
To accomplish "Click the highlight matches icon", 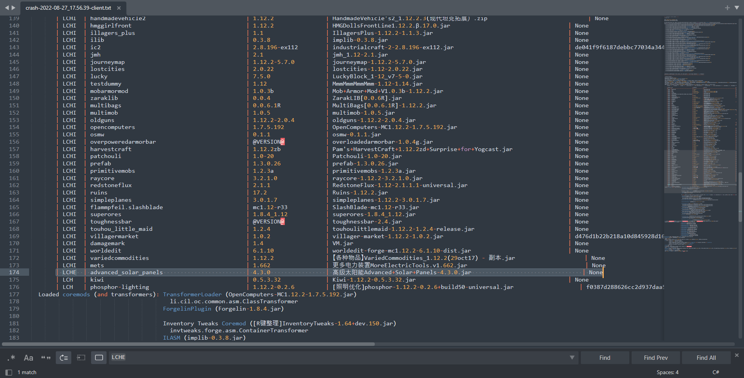I will click(x=99, y=357).
